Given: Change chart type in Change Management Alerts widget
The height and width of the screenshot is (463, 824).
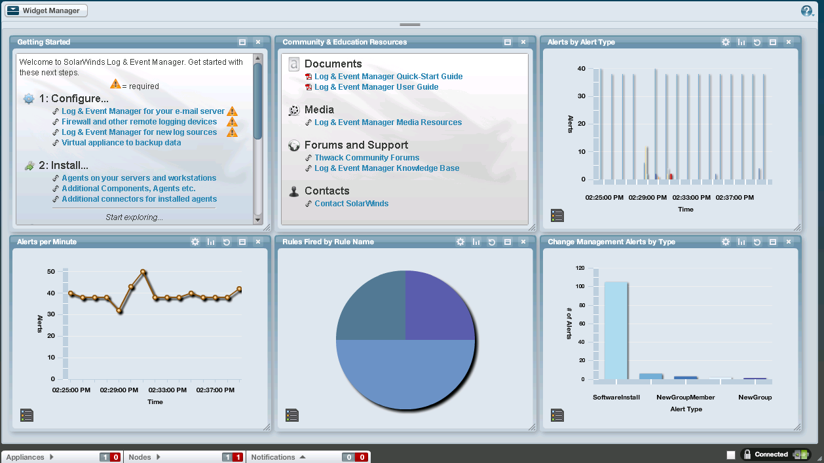Looking at the screenshot, I should pos(741,242).
